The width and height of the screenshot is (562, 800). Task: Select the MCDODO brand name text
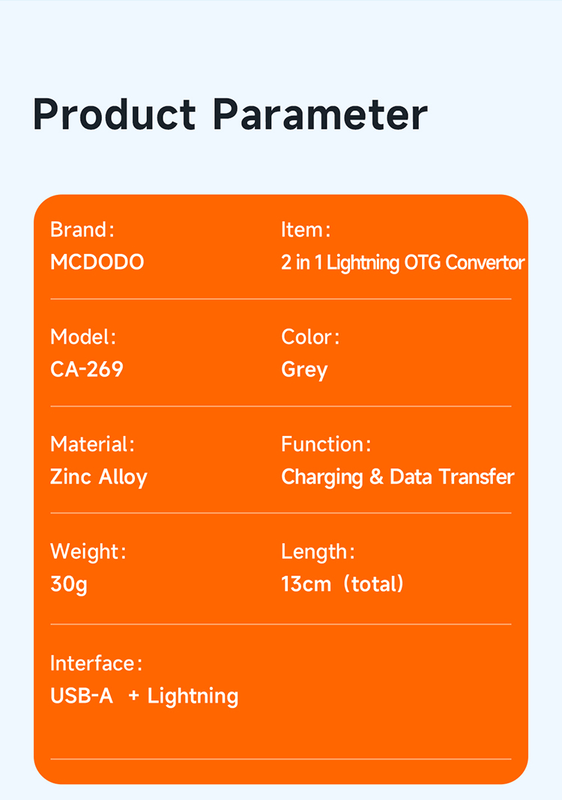click(x=97, y=262)
